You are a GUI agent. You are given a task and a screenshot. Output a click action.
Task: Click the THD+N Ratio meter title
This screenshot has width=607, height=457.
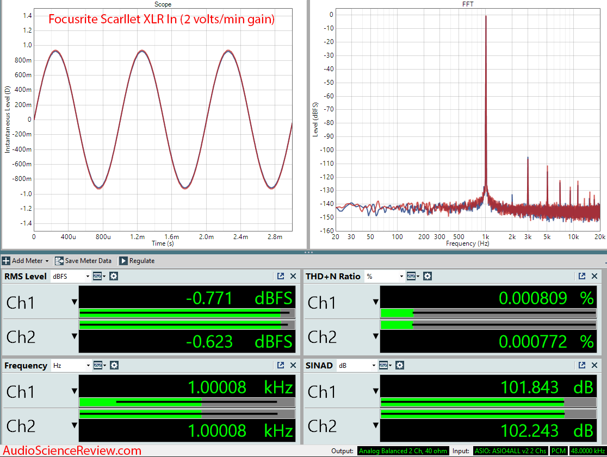333,277
